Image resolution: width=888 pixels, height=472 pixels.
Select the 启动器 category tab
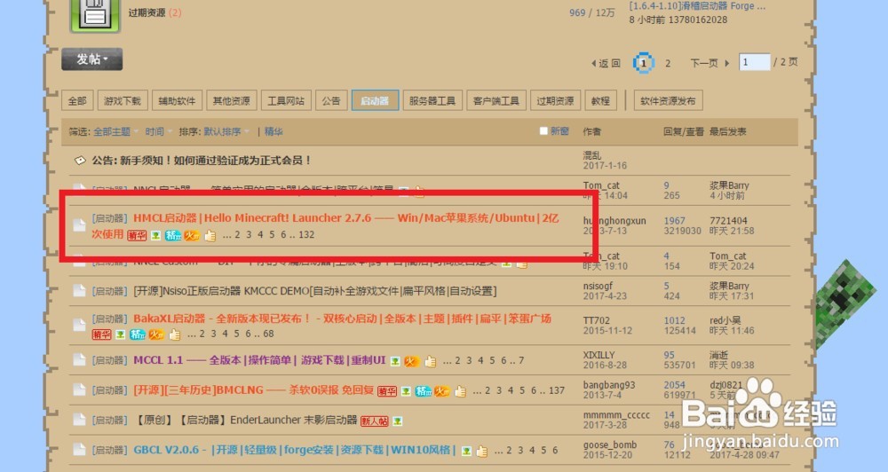pyautogui.click(x=375, y=101)
